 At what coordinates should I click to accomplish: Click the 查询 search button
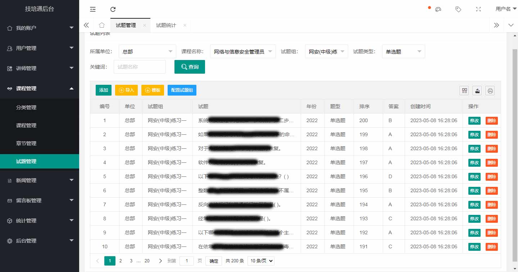(x=190, y=67)
